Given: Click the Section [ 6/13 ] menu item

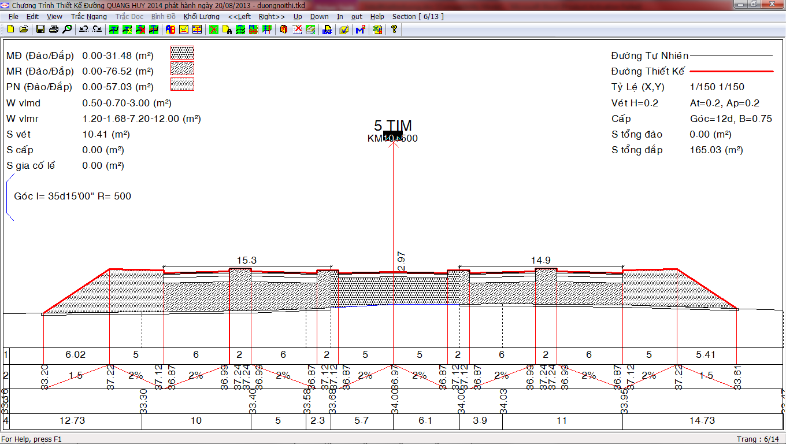Looking at the screenshot, I should [x=418, y=17].
